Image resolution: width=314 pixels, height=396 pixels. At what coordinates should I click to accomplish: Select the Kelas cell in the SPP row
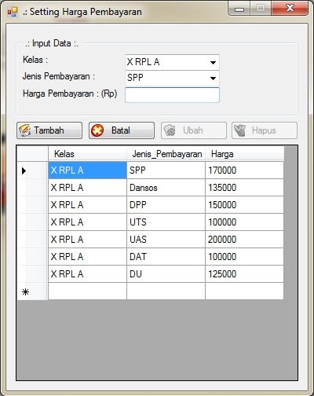pyautogui.click(x=87, y=170)
